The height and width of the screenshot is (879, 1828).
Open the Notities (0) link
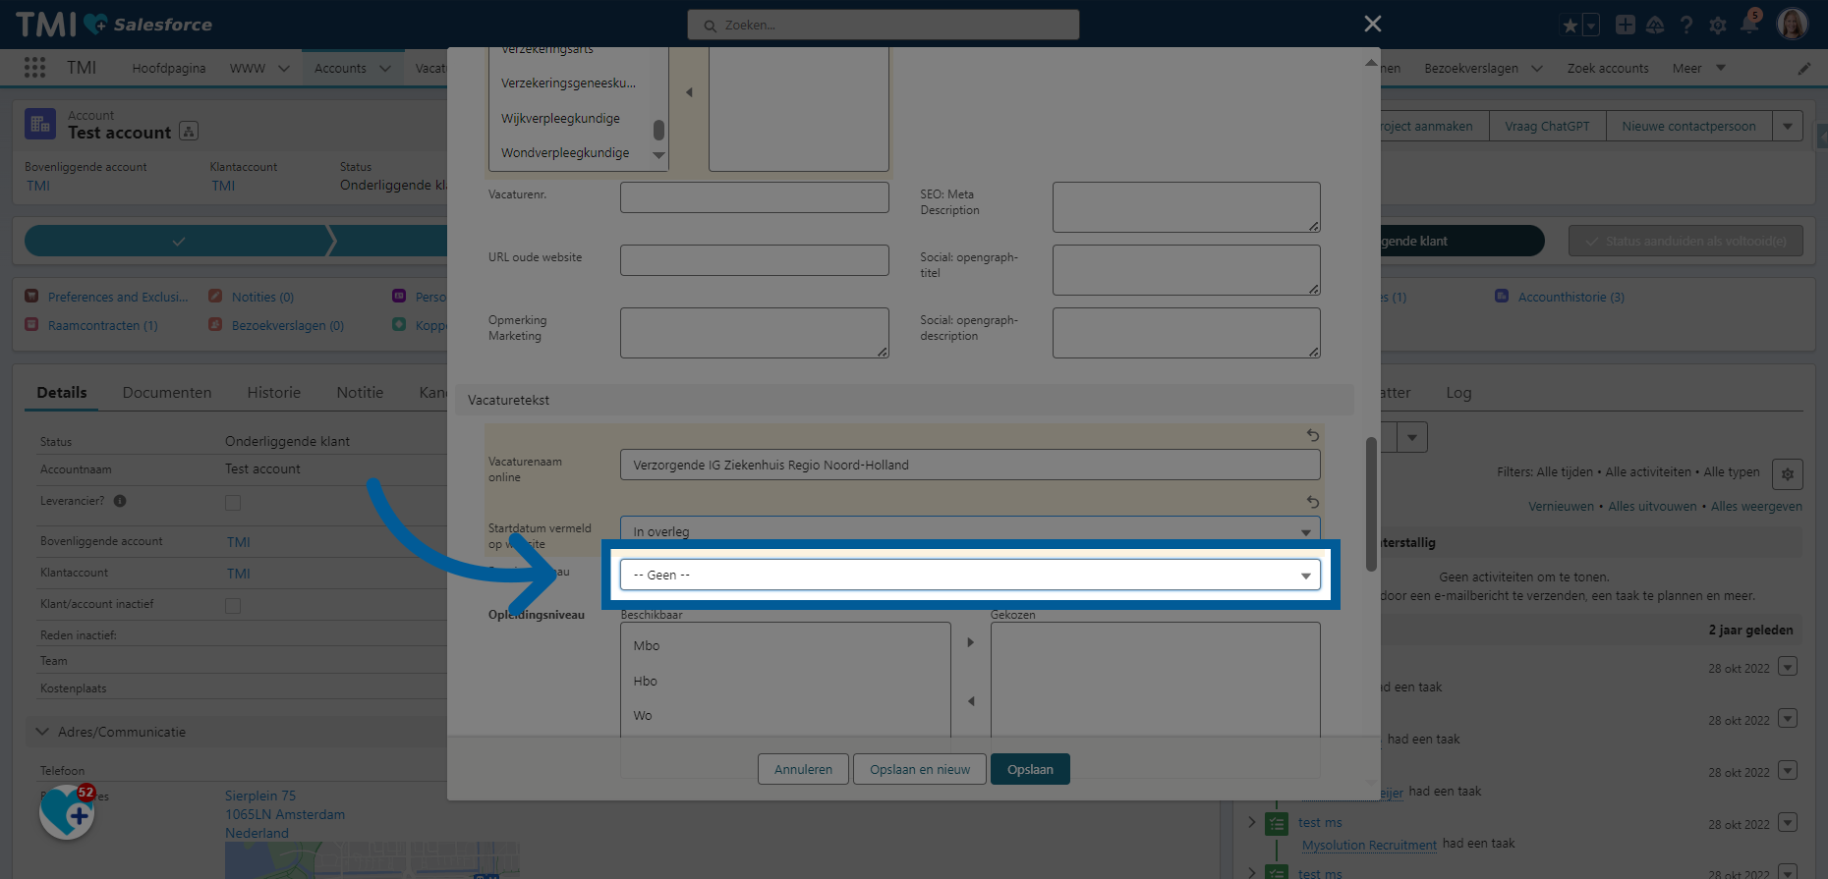262,297
